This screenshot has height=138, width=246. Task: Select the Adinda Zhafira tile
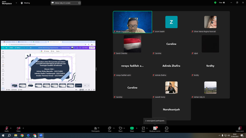point(171,66)
